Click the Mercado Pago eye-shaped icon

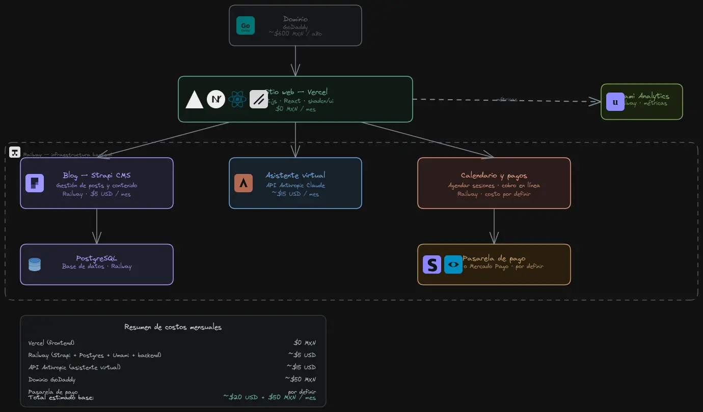pyautogui.click(x=453, y=264)
